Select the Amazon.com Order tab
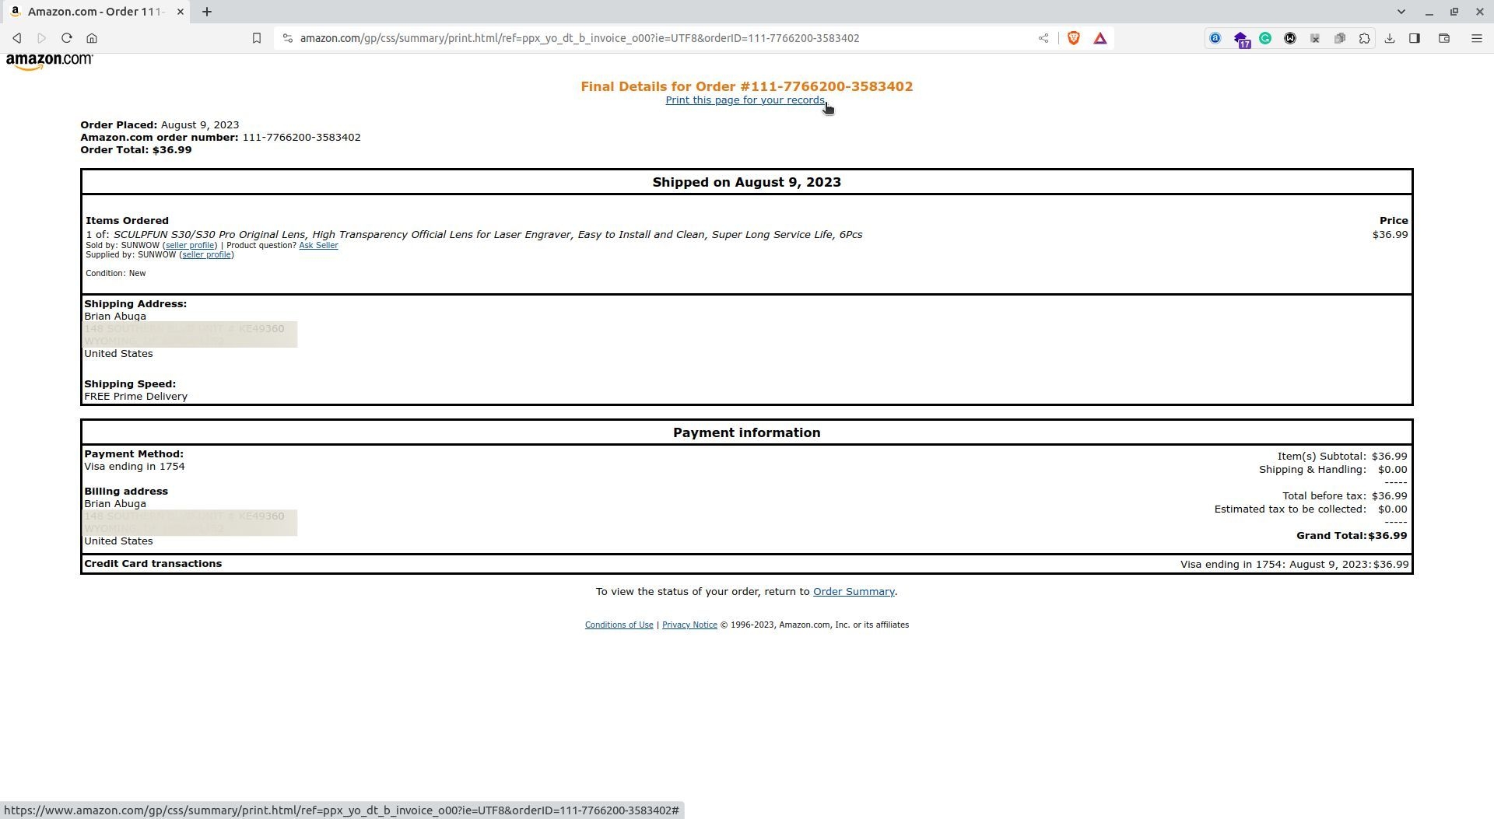 pyautogui.click(x=93, y=12)
